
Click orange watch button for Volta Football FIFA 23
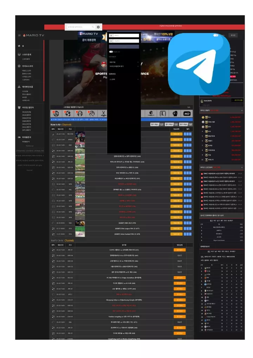click(x=176, y=234)
